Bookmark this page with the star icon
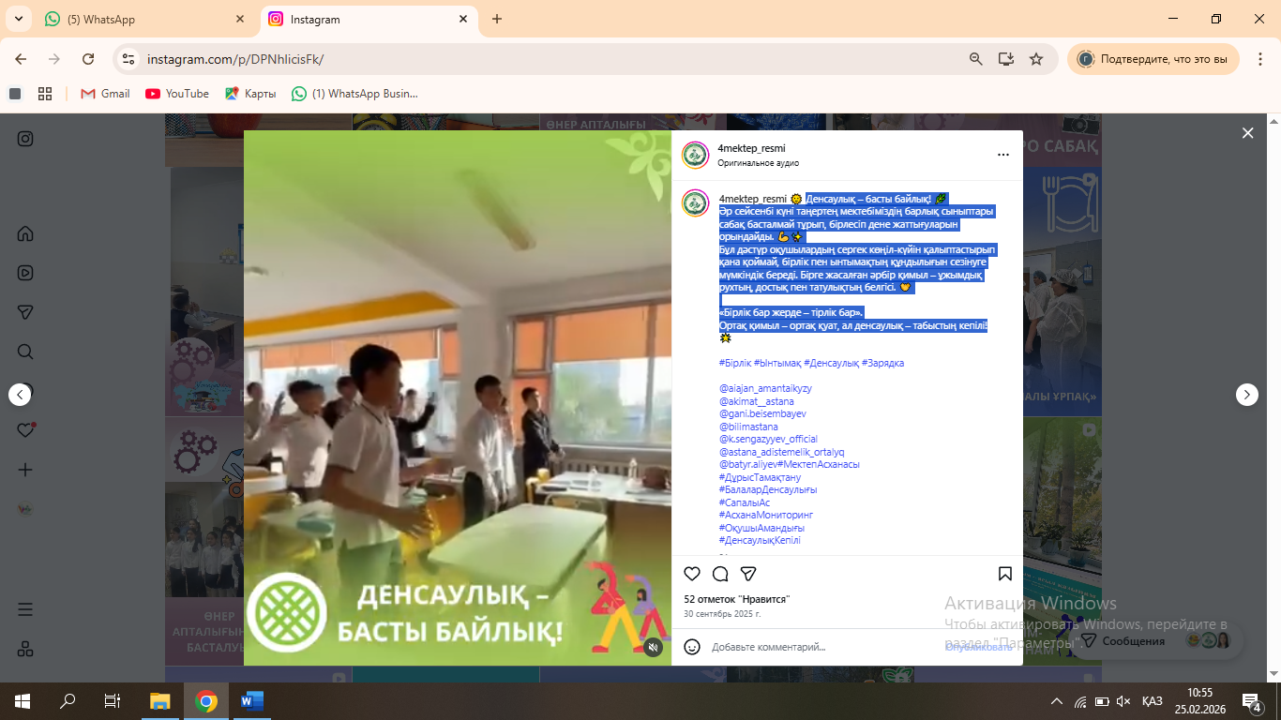Screen dimensions: 1281x720 [1036, 59]
